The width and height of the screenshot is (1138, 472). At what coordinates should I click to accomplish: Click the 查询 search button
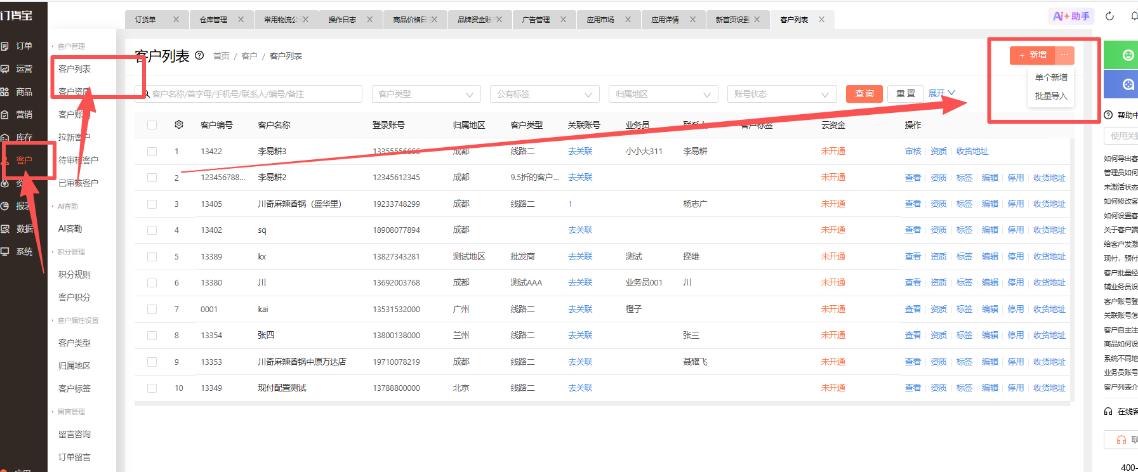864,93
